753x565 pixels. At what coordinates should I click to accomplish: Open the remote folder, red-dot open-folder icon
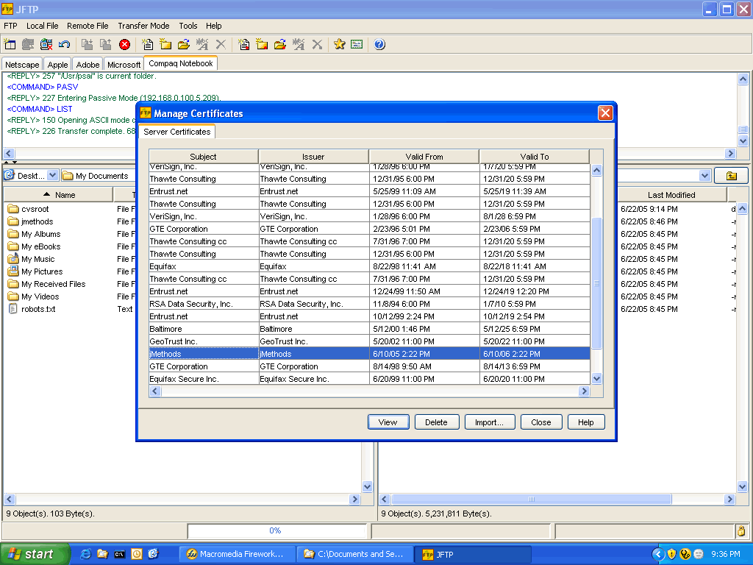pos(280,45)
